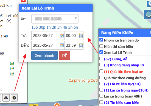Open the clock picker beside 23:59

coord(81,45)
